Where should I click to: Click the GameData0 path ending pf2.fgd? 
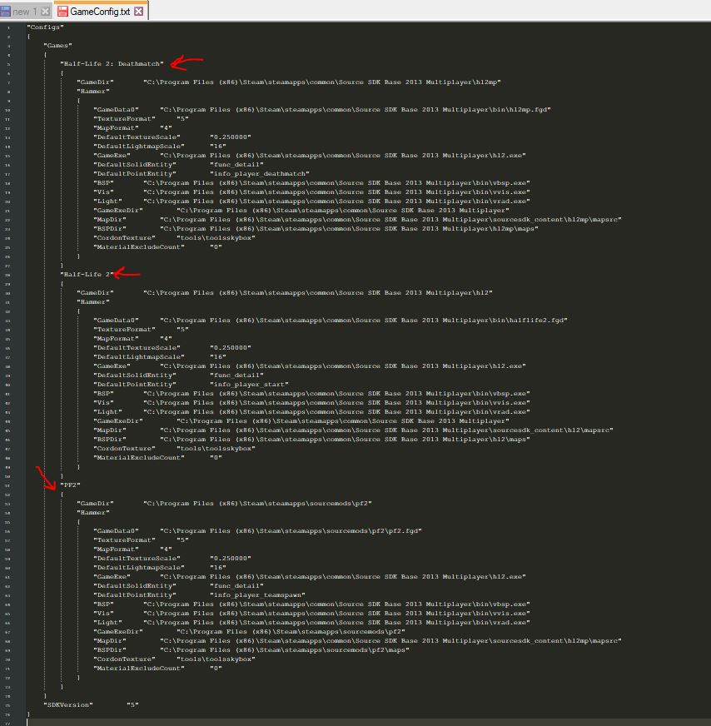tap(291, 531)
